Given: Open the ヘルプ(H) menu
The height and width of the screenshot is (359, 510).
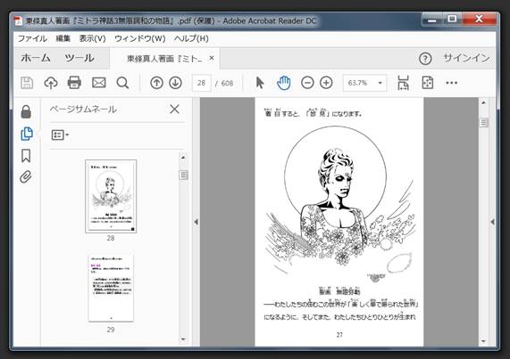Looking at the screenshot, I should click(x=191, y=38).
